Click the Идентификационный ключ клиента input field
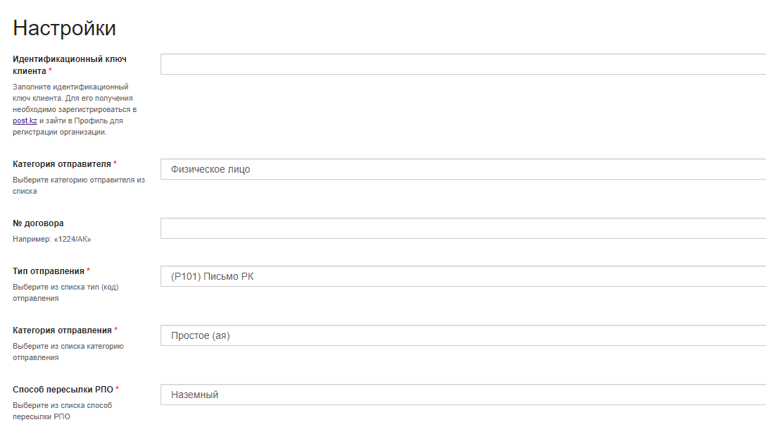The image size is (766, 427). 463,64
